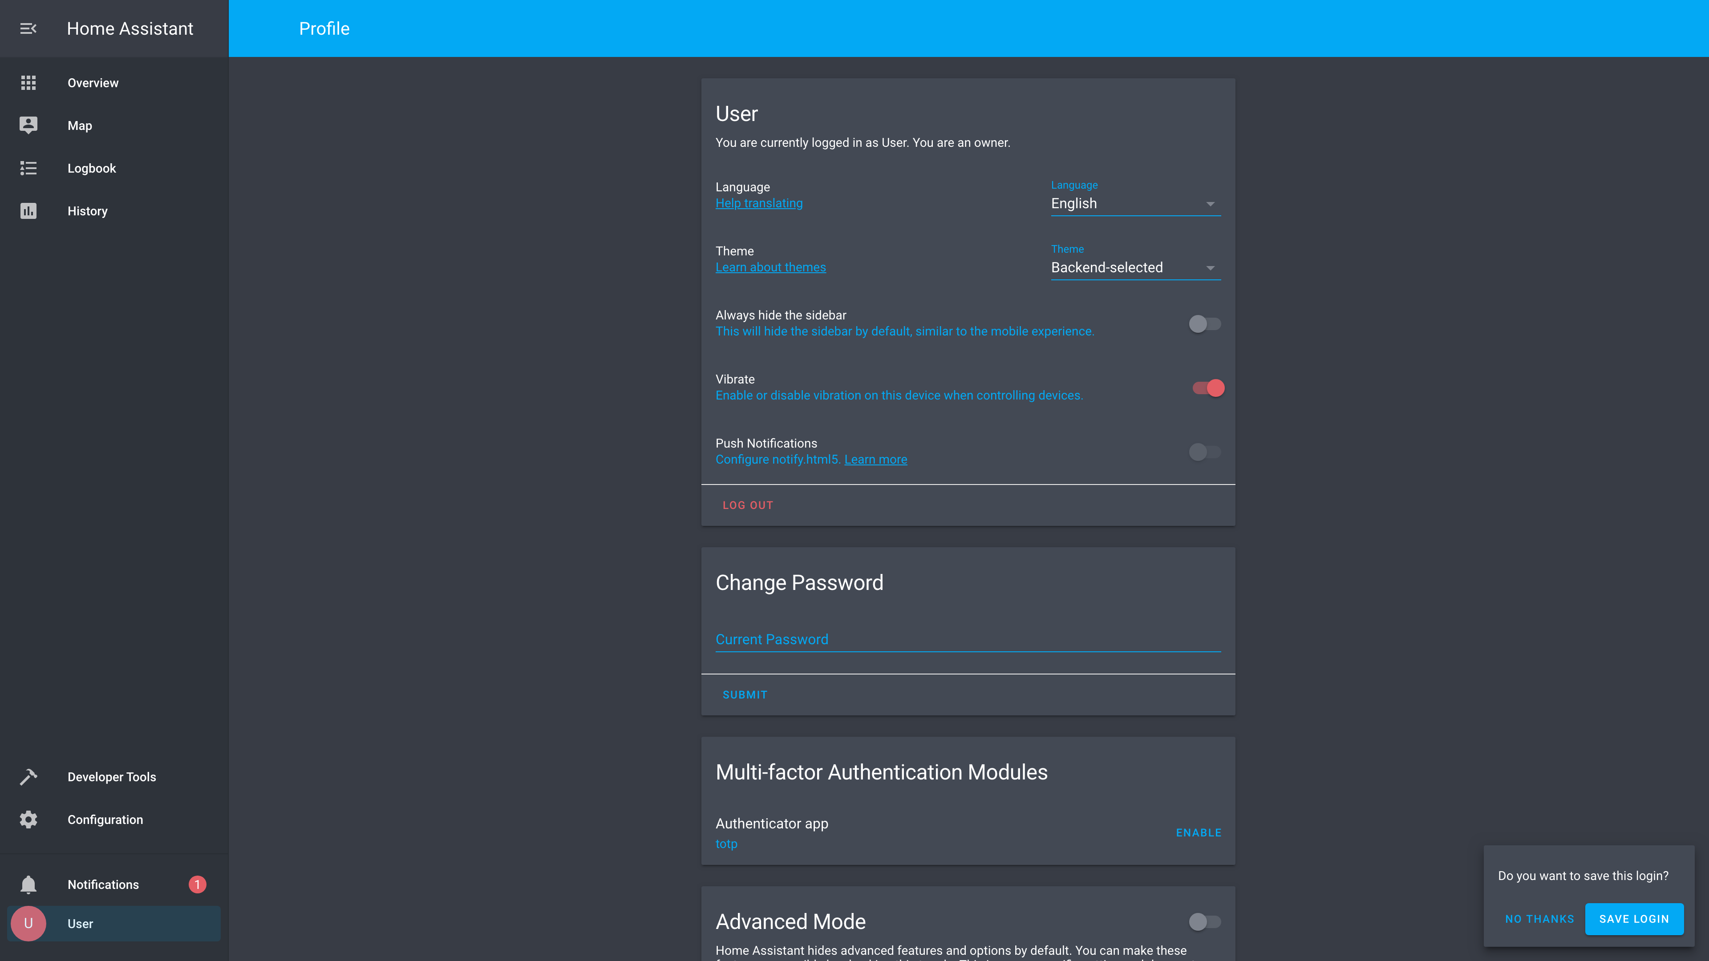Open the Language dropdown showing English
This screenshot has height=961, width=1709.
tap(1134, 204)
